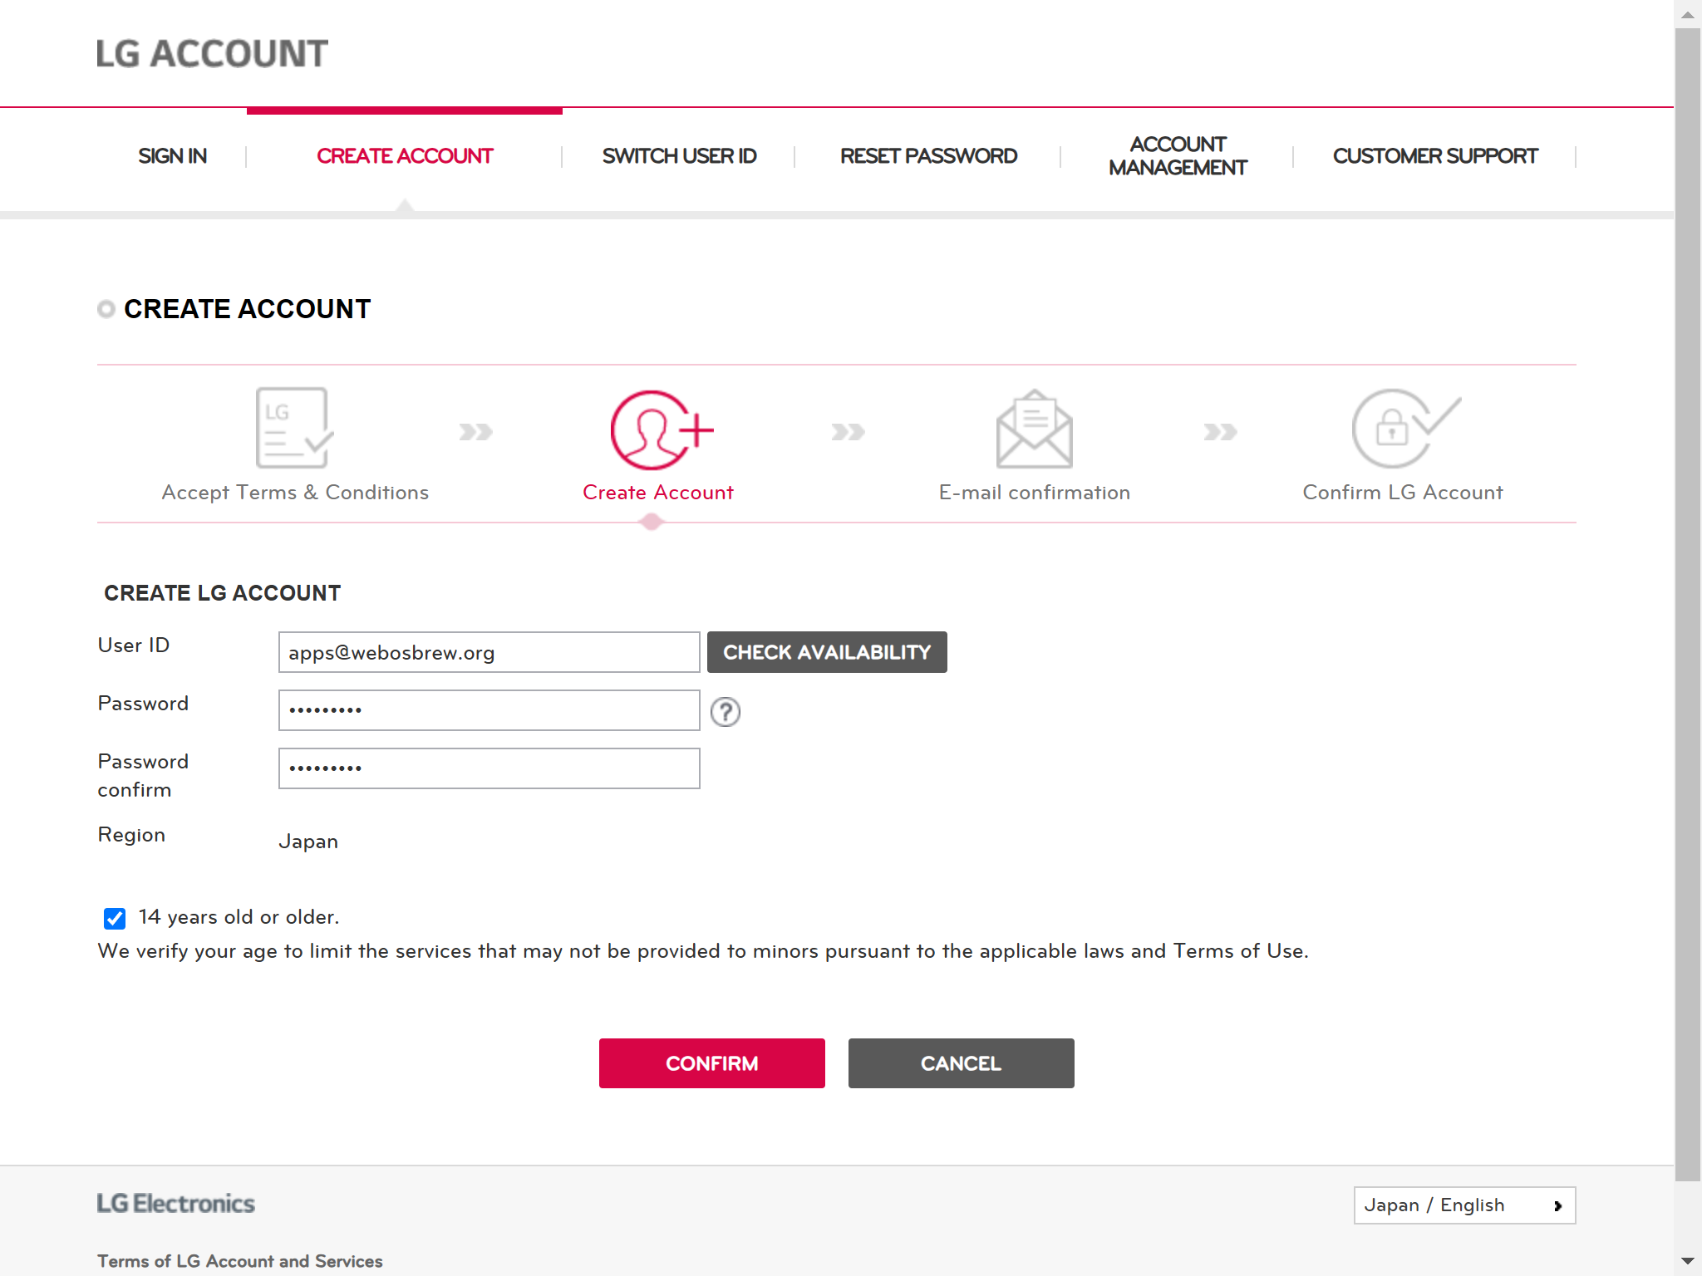Image resolution: width=1702 pixels, height=1276 pixels.
Task: Click the '14 years old or older.' label
Action: point(239,917)
